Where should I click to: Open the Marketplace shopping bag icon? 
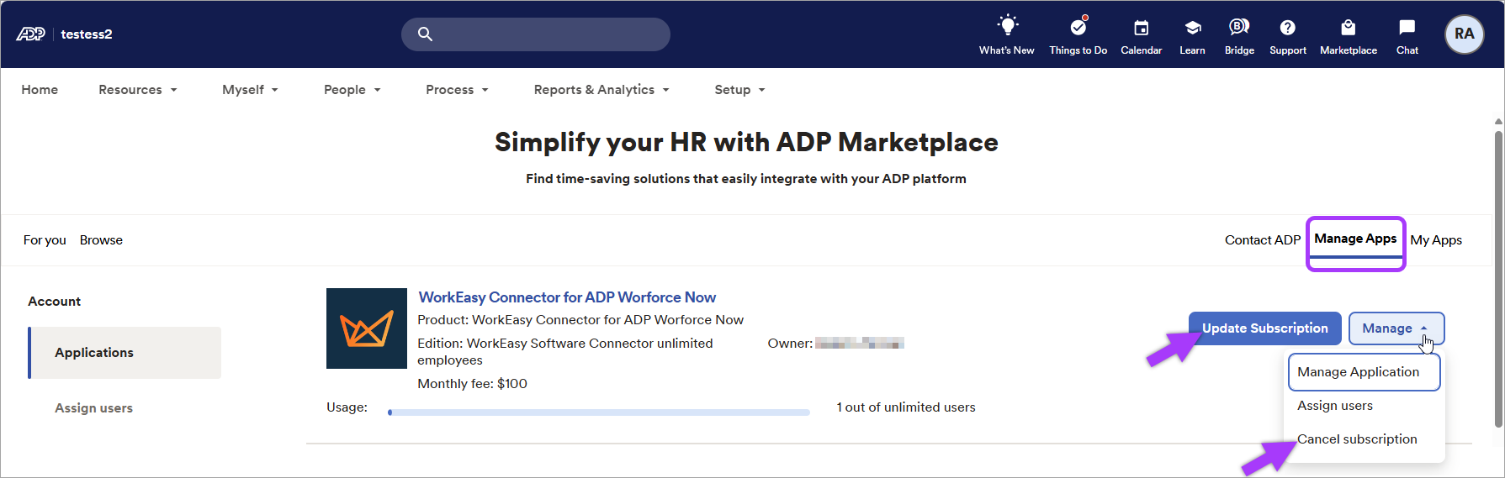(x=1349, y=28)
